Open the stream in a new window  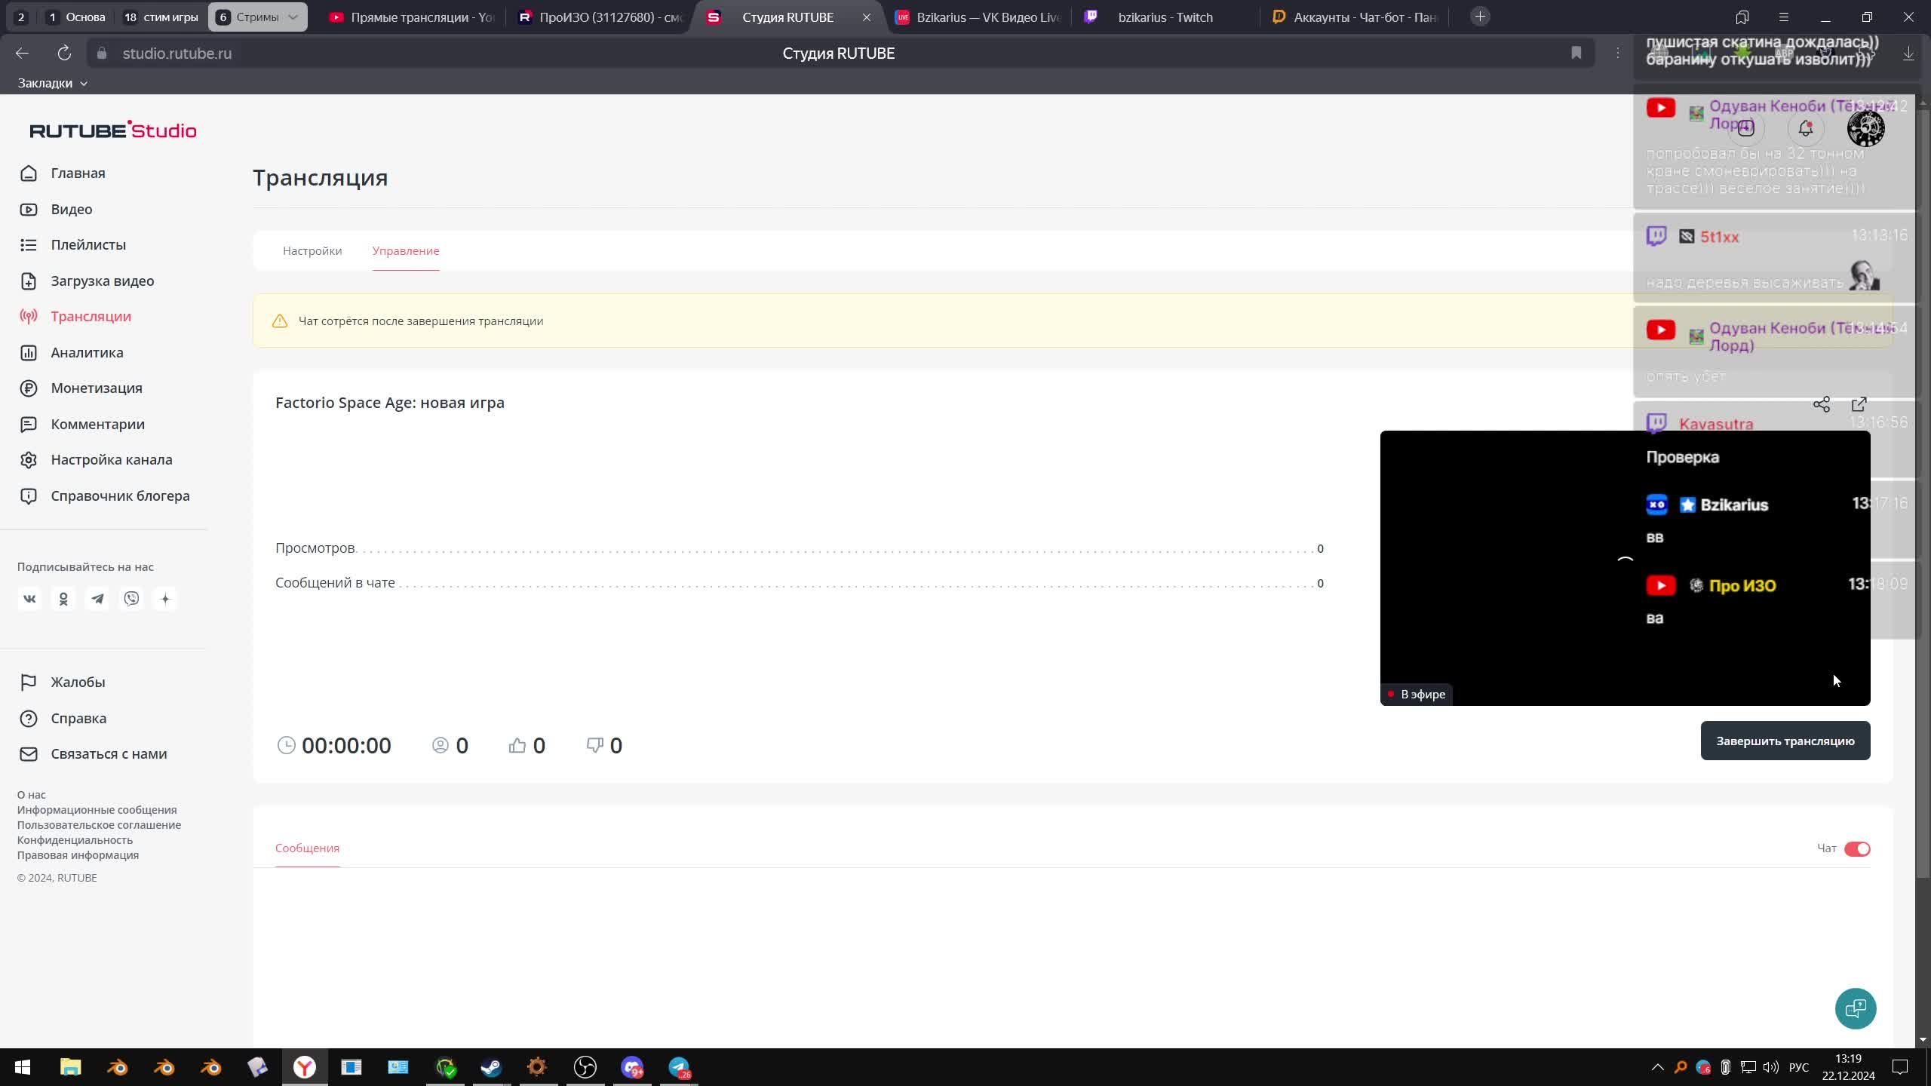point(1859,405)
